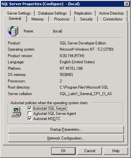Click the 'Microsoft Windows NT - 5.2 (3790)' value

click(x=87, y=49)
